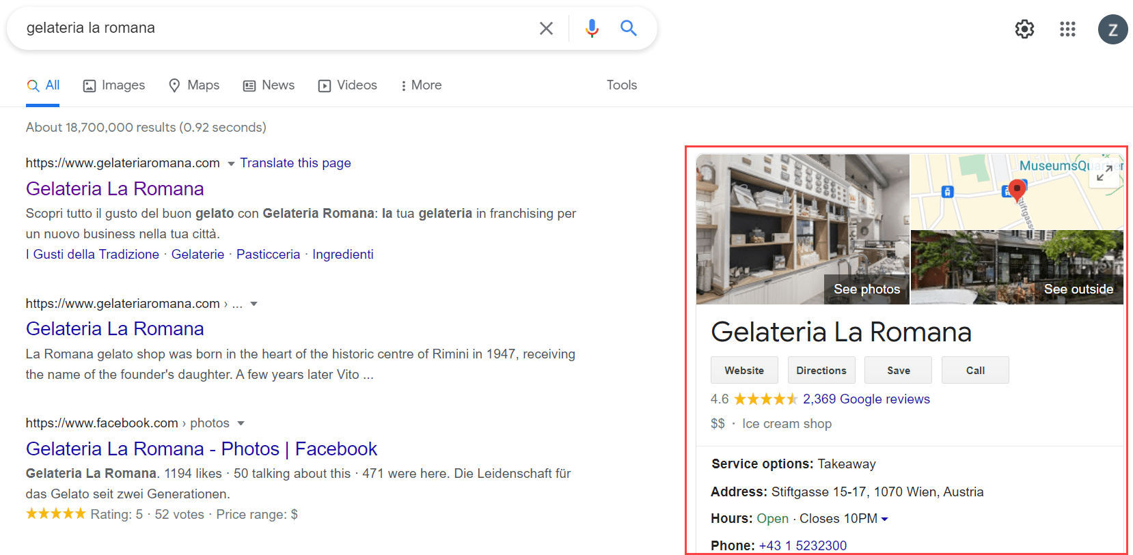Screen dimensions: 1133x555
Task: Click the blue magnifier search button
Action: pyautogui.click(x=629, y=28)
